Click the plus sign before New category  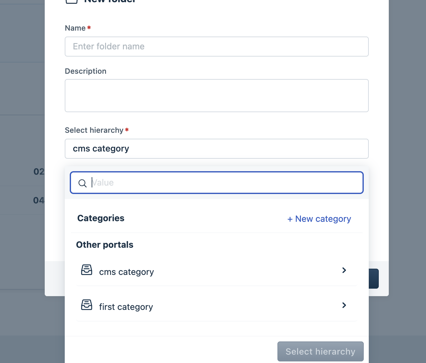(x=290, y=219)
